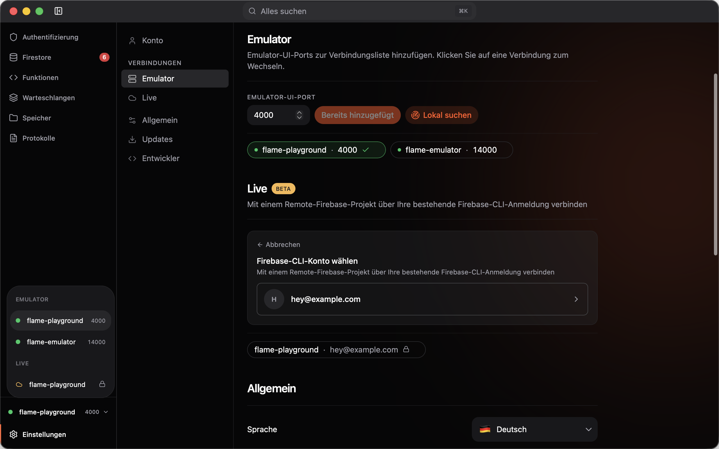Screen dimensions: 719x449
Task: Click the Entwickler code icon
Action: coord(132,159)
